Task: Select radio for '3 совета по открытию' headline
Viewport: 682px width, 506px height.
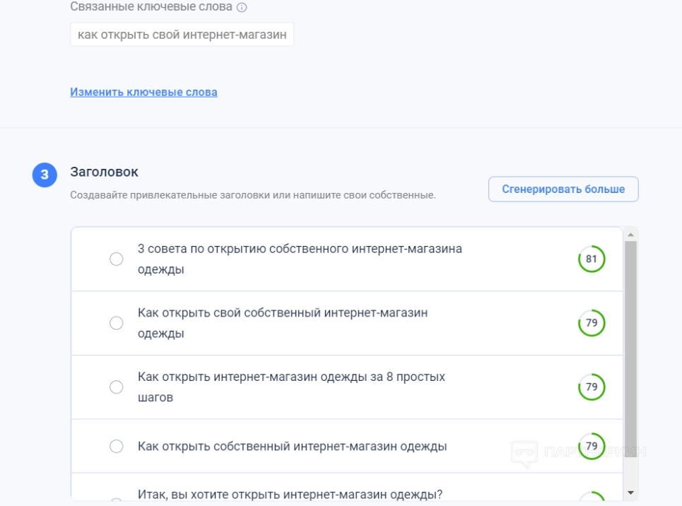Action: [x=117, y=259]
